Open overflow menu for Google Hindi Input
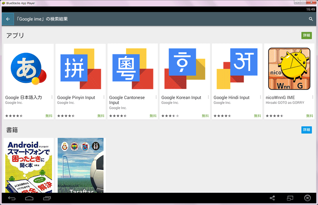Image resolution: width=318 pixels, height=205 pixels. tap(260, 97)
